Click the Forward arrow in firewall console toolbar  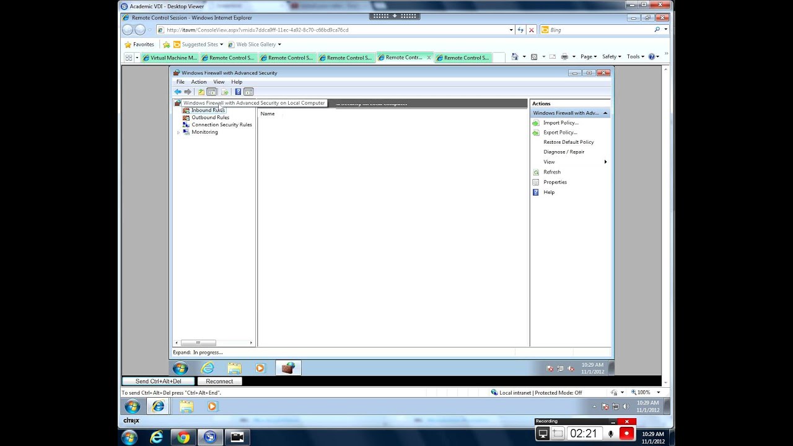point(188,92)
